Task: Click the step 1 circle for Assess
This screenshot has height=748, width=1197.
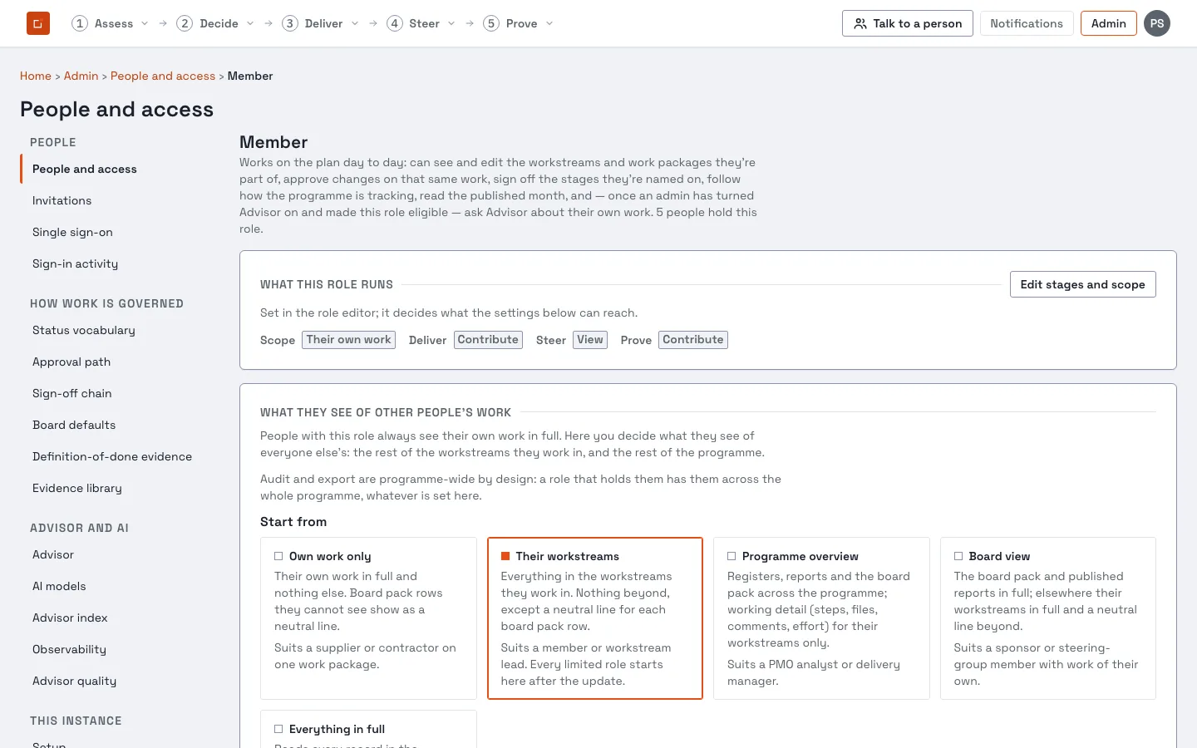Action: pos(80,23)
